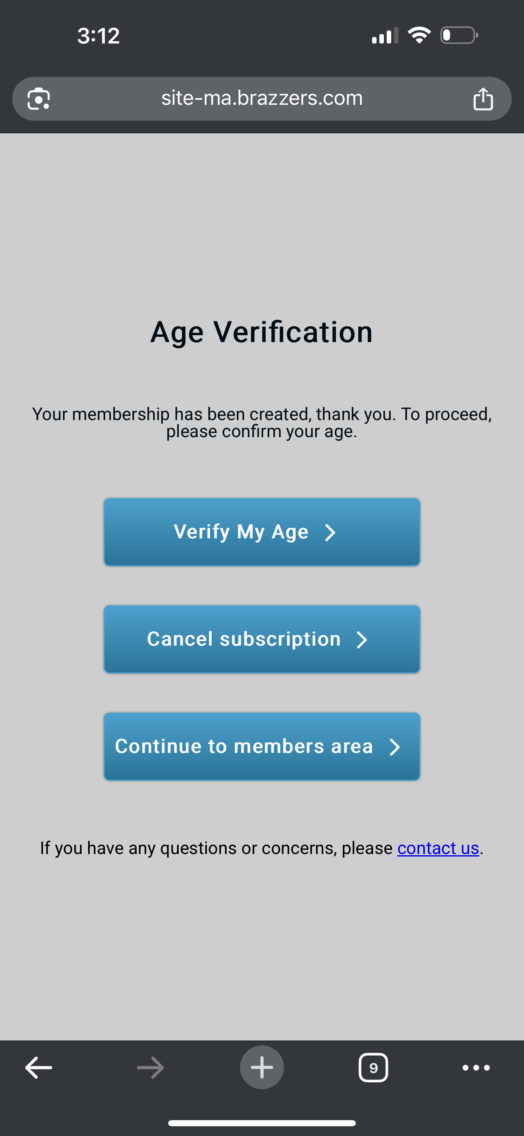This screenshot has width=524, height=1136.
Task: Tap chevron beside Verify My Age
Action: point(330,532)
